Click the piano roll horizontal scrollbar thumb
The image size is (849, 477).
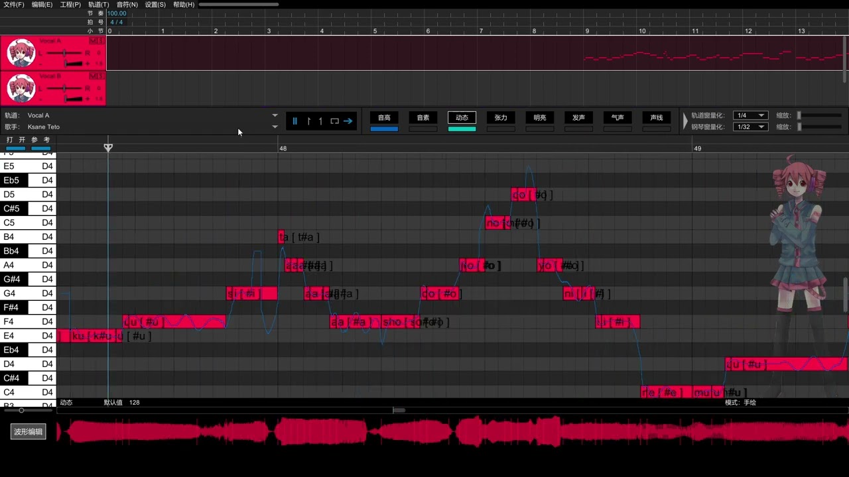[x=399, y=410]
